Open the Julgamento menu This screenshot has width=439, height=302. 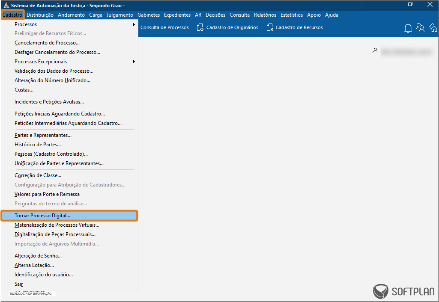point(120,15)
